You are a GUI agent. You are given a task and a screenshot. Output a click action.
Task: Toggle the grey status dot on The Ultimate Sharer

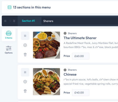[65, 33]
